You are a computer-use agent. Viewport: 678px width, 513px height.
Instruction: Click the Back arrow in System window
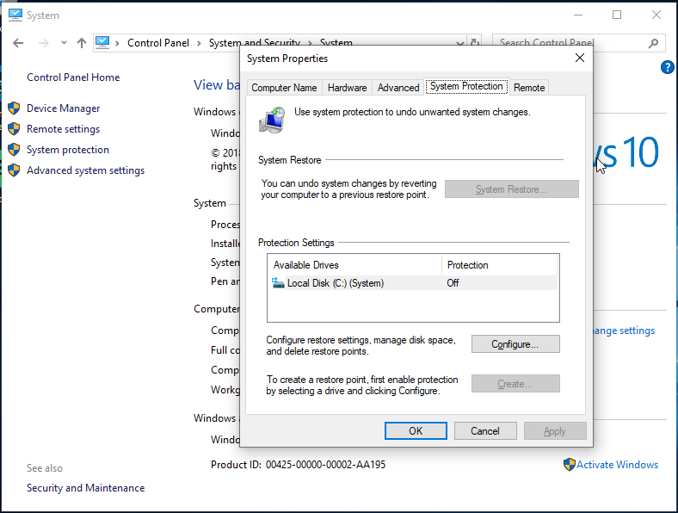[x=18, y=43]
